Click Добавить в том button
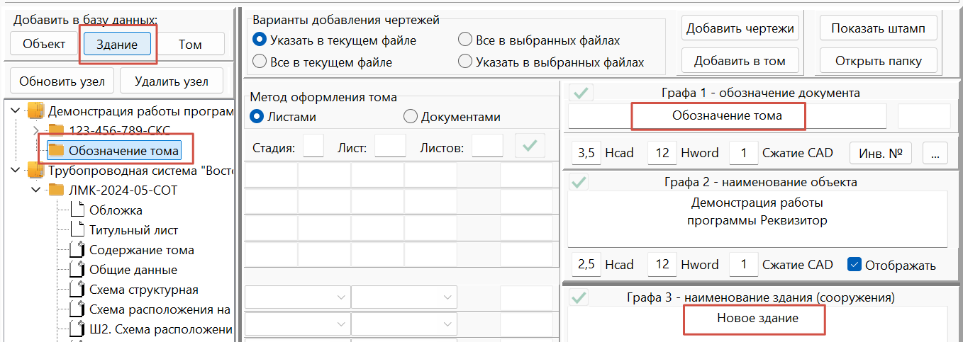This screenshot has height=342, width=963. [x=740, y=61]
